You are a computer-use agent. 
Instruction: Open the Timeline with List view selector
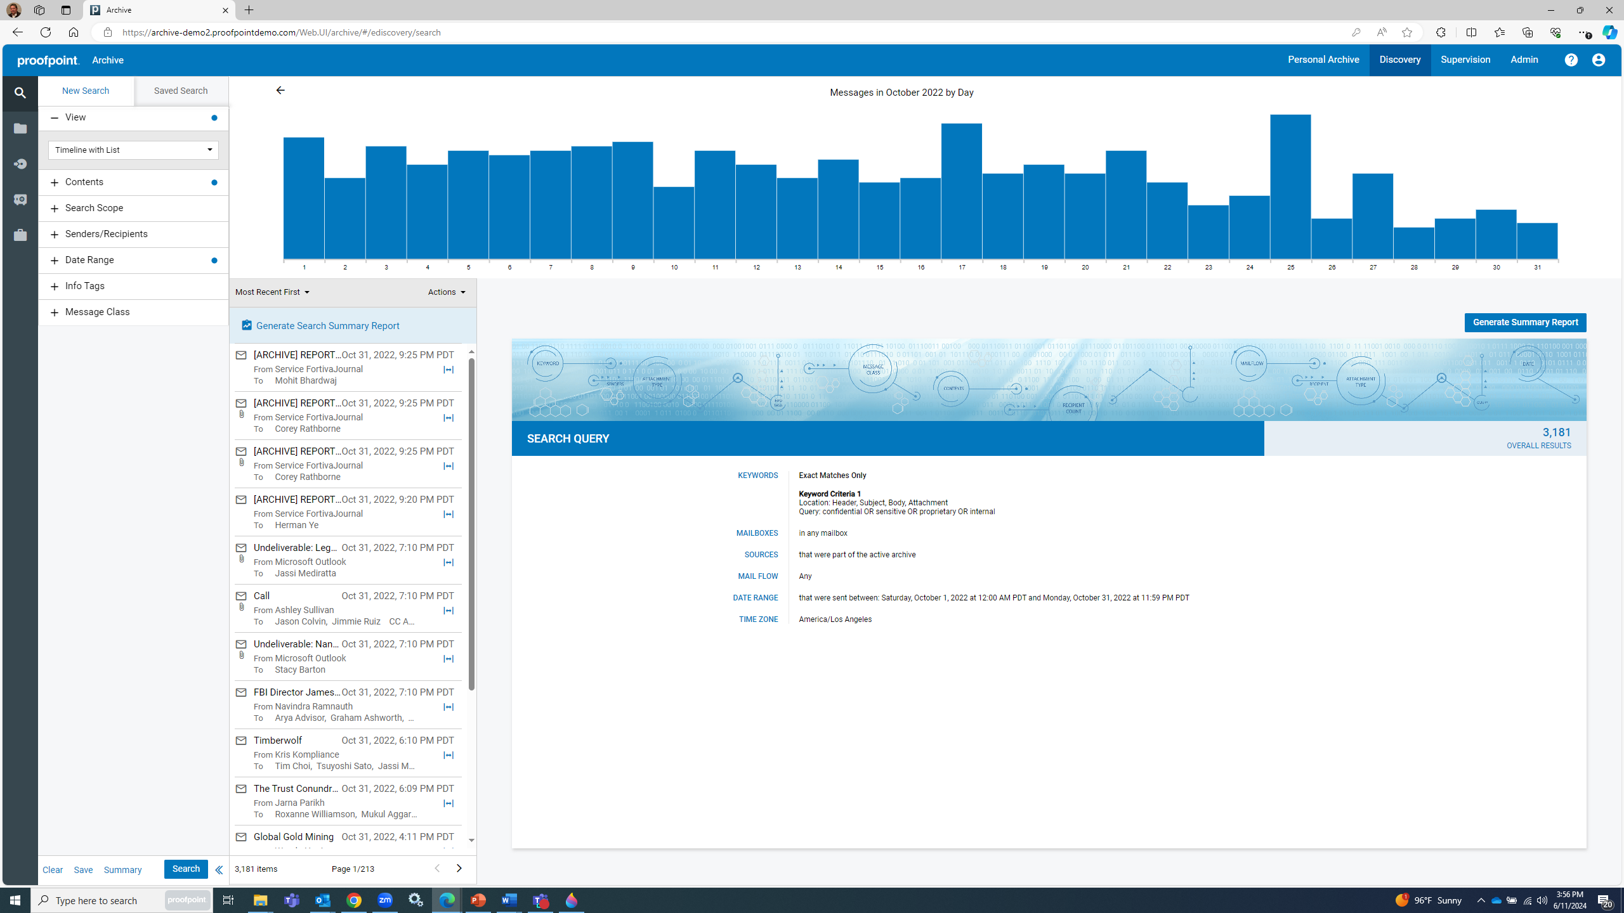tap(133, 150)
